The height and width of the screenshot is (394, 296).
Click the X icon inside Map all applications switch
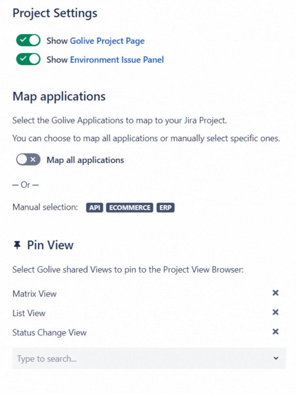click(x=33, y=159)
